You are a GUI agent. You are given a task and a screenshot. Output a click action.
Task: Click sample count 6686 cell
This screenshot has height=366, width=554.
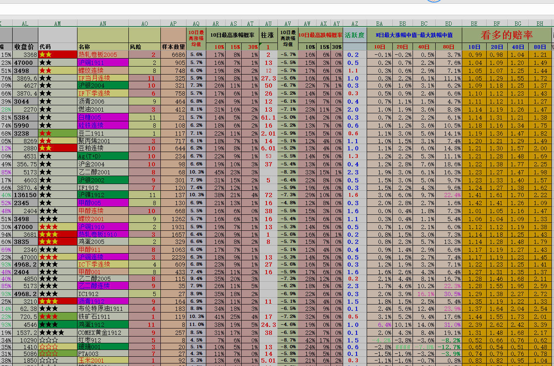173,55
